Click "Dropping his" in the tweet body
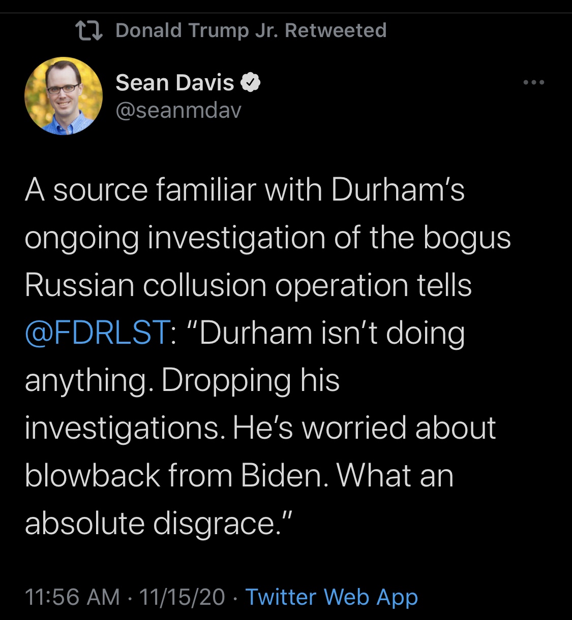Viewport: 572px width, 620px height. click(250, 381)
